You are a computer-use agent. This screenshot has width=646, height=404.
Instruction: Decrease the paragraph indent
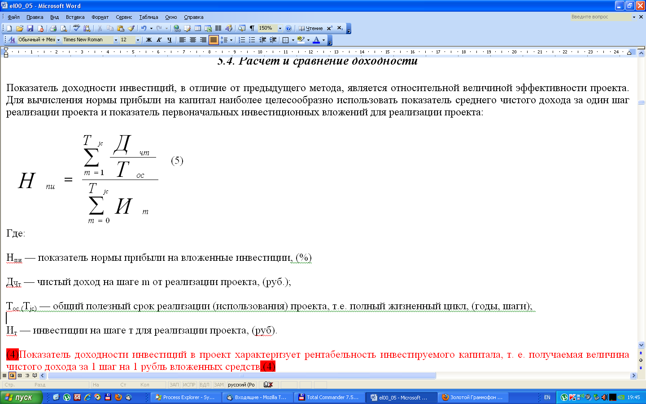coord(262,40)
